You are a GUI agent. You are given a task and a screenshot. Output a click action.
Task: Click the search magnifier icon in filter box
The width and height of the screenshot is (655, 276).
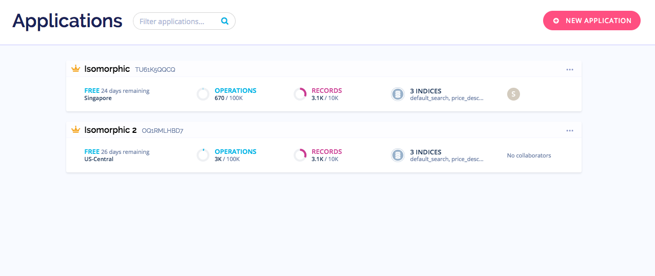tap(224, 21)
